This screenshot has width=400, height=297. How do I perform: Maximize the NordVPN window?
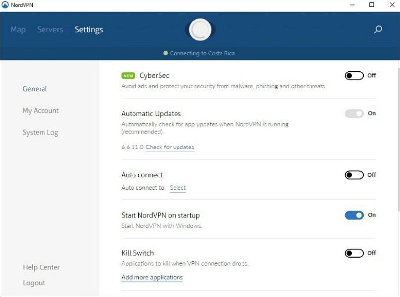coord(372,5)
